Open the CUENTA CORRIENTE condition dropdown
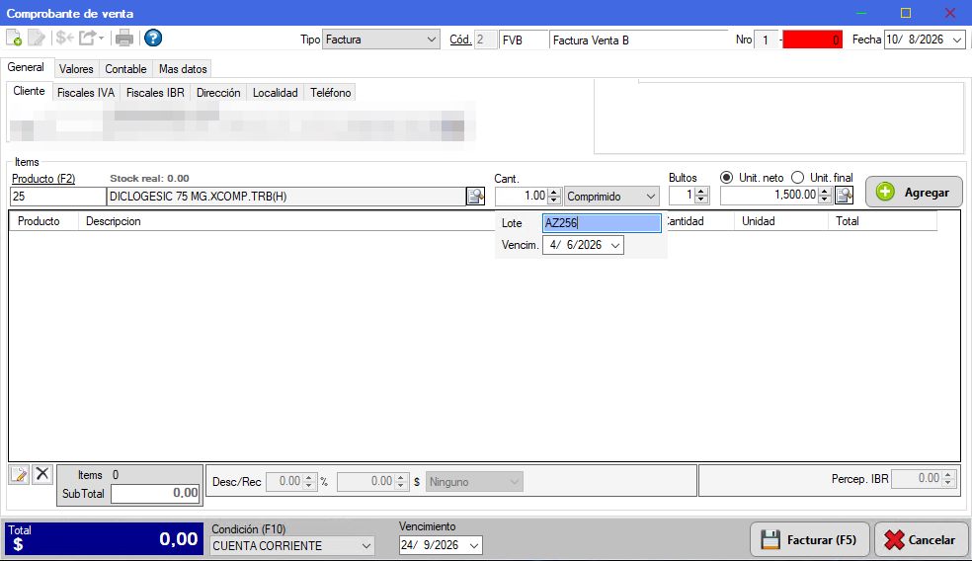 click(x=366, y=546)
